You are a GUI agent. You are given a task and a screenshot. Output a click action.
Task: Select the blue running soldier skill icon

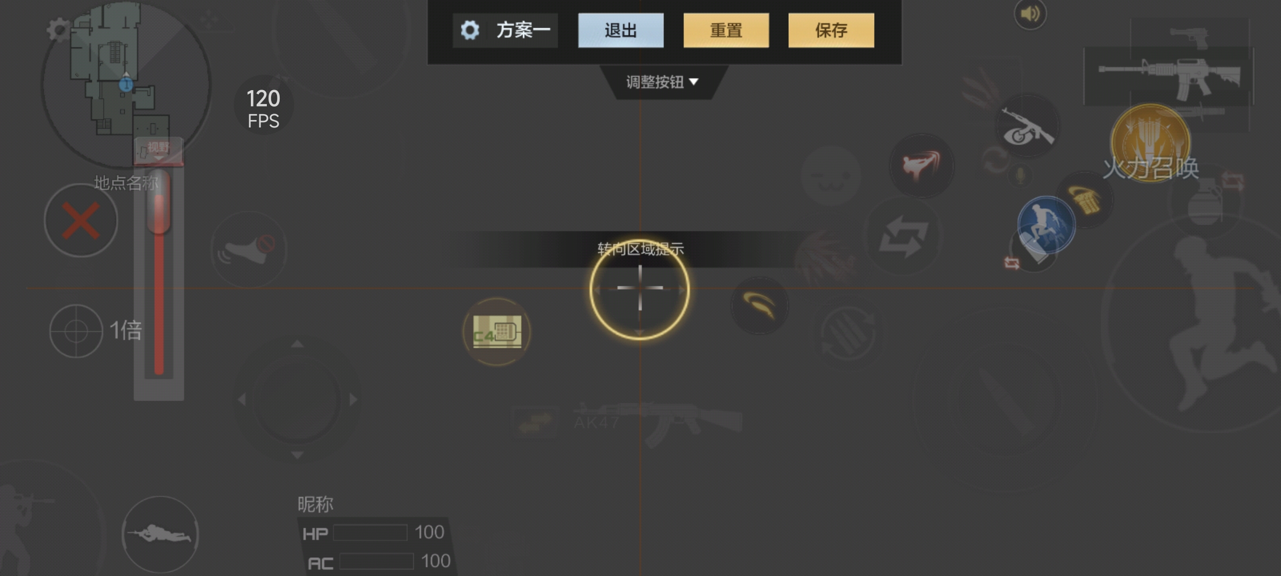(1046, 225)
